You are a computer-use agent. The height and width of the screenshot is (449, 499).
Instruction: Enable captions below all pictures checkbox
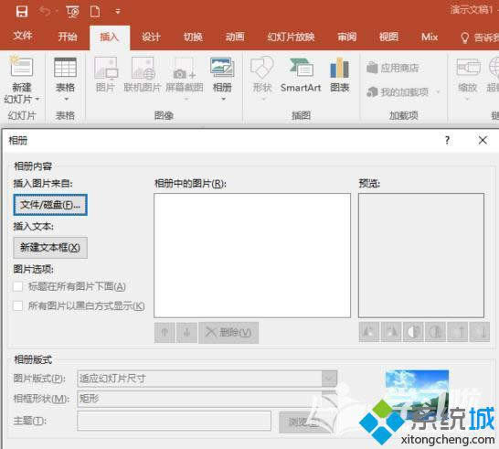18,286
